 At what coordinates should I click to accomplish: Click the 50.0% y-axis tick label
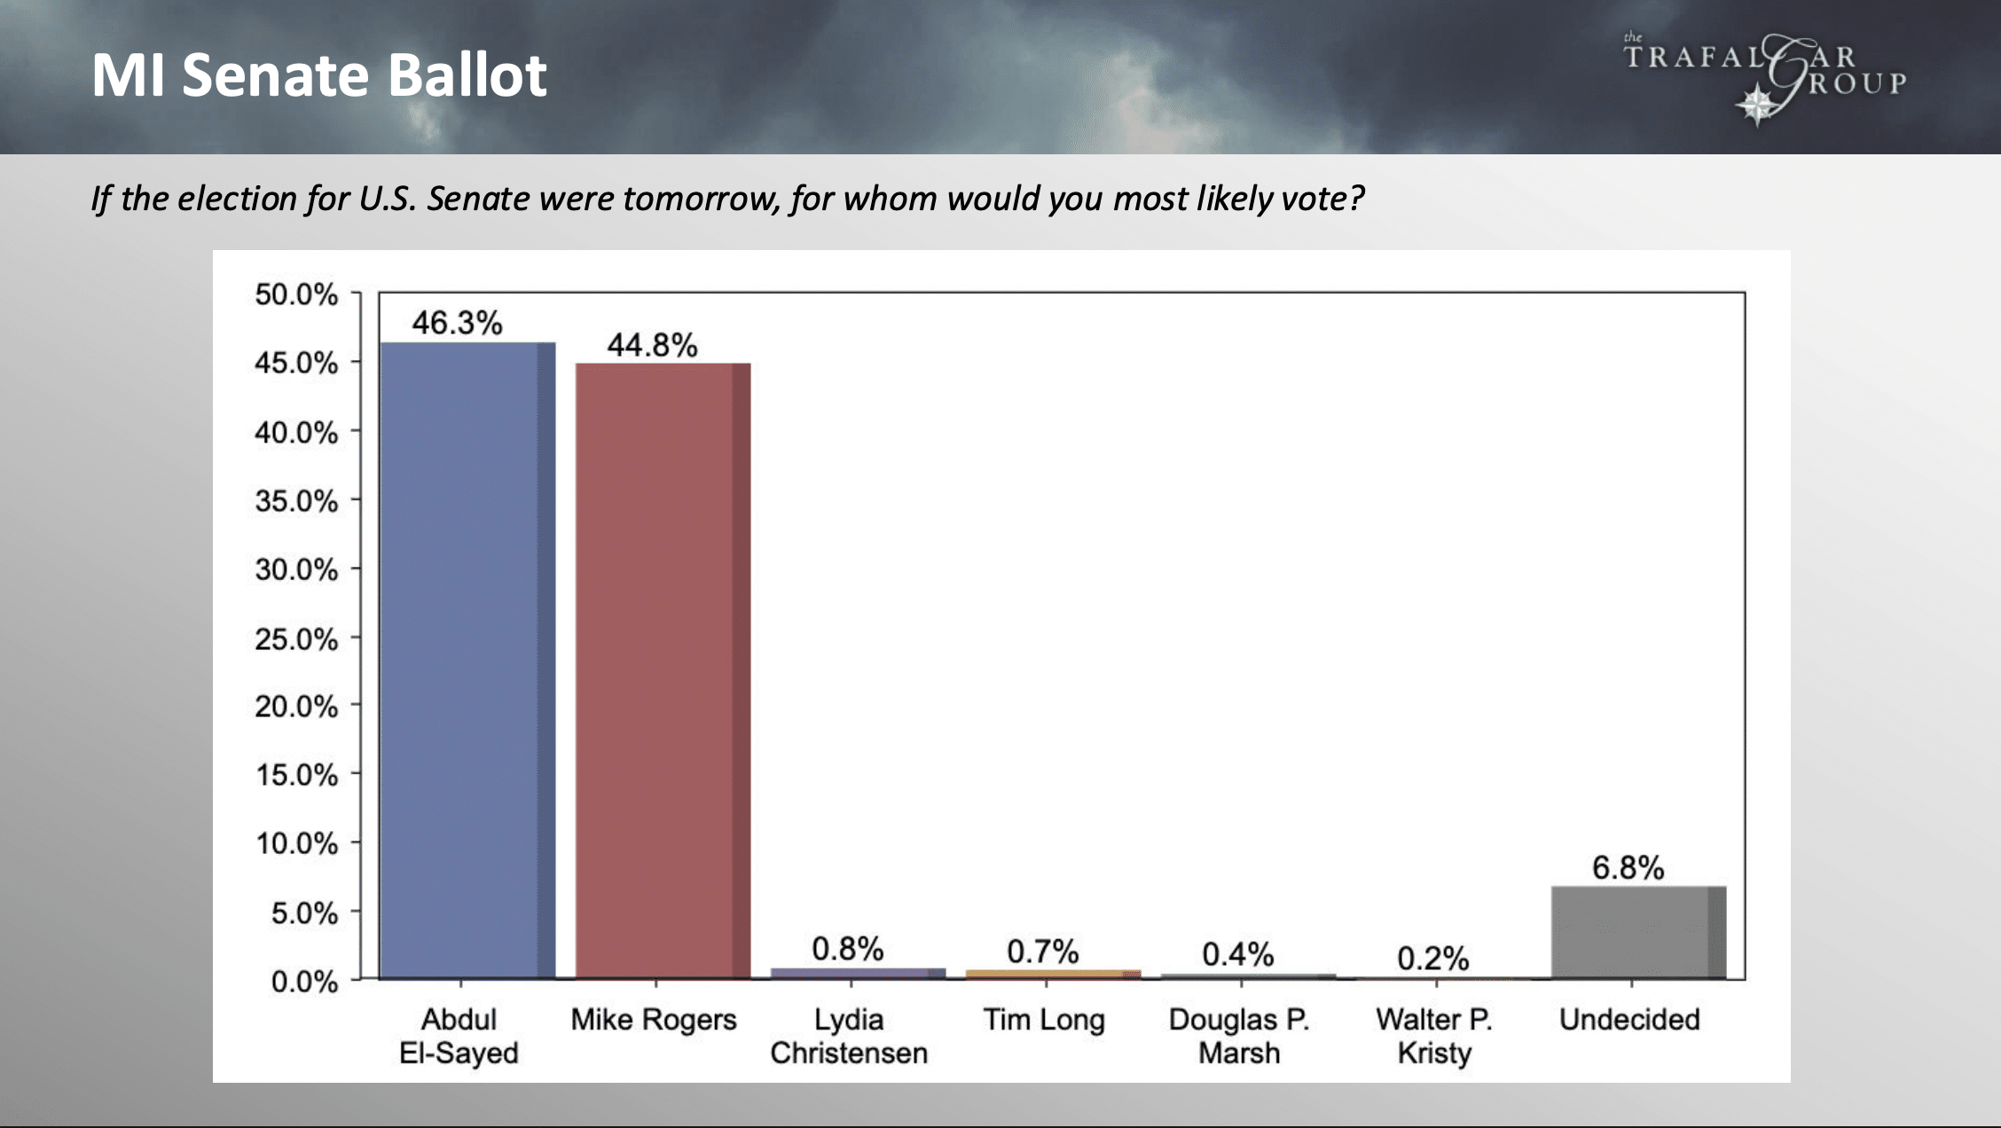(x=296, y=294)
